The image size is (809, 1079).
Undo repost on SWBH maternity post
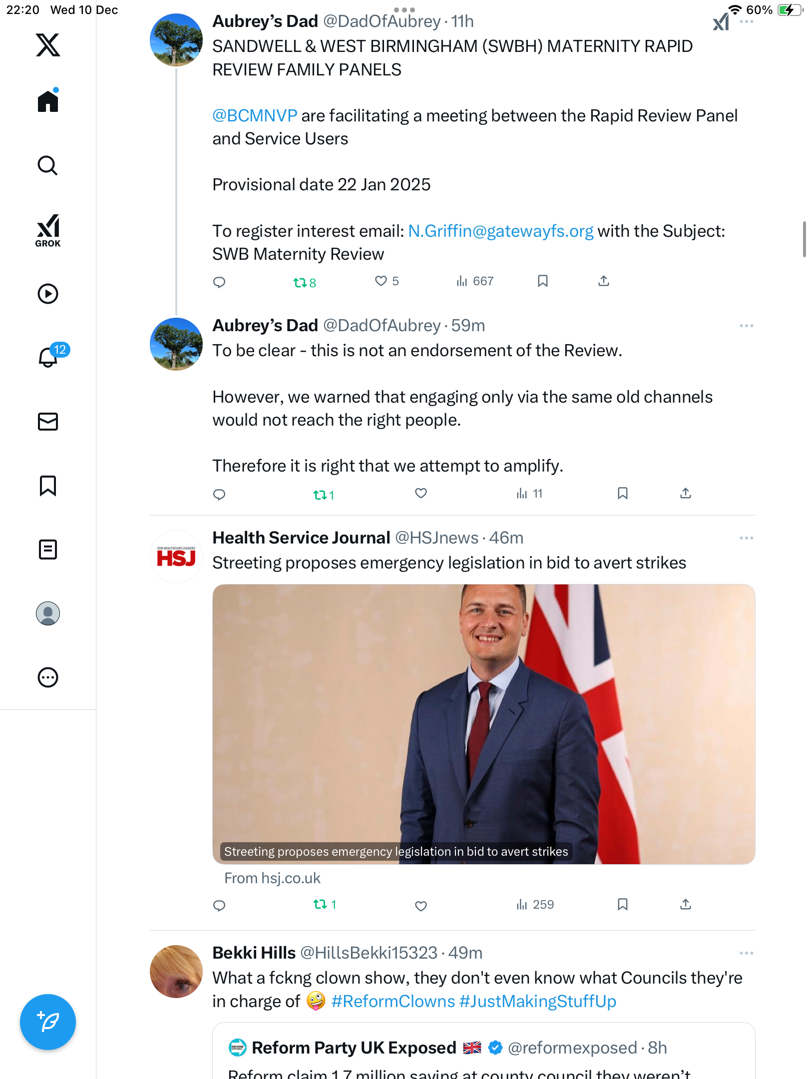[304, 282]
